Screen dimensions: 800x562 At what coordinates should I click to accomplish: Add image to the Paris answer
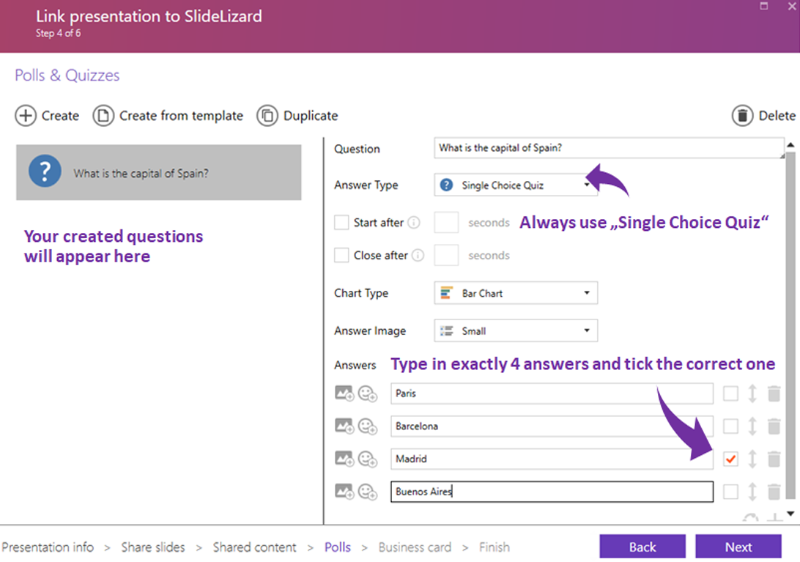click(344, 393)
